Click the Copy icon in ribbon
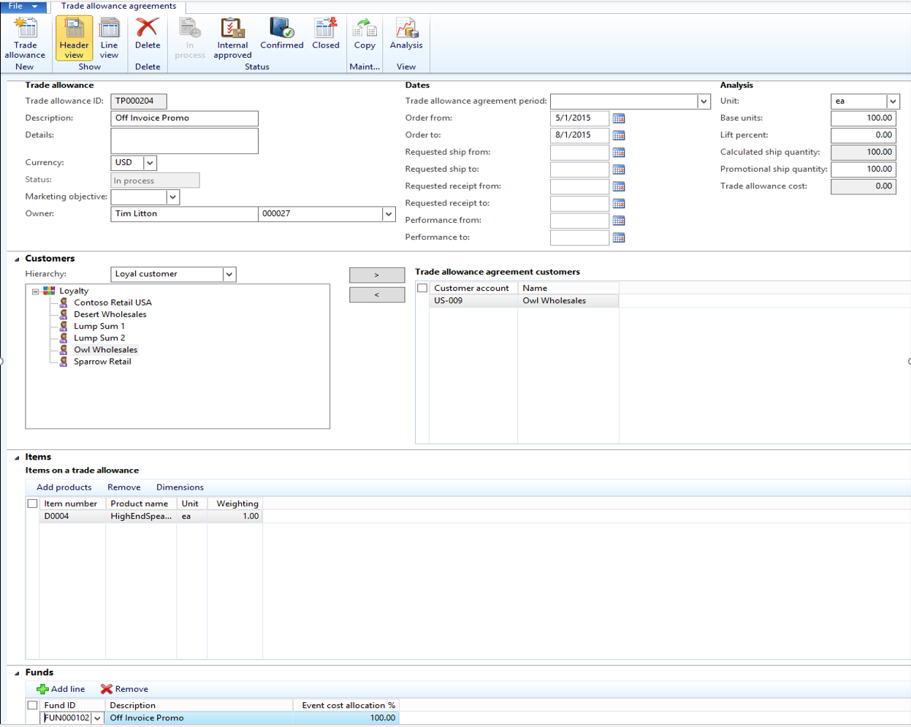 point(365,35)
